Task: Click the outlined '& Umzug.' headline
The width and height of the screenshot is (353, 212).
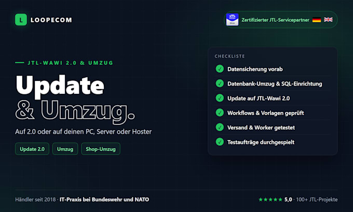Action: pyautogui.click(x=75, y=112)
